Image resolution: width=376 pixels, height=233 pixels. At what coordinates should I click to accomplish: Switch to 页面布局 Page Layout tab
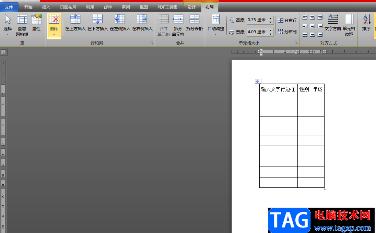coord(68,7)
